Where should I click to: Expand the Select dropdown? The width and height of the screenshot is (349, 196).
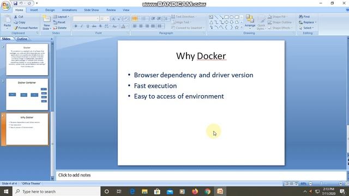[x=312, y=28]
